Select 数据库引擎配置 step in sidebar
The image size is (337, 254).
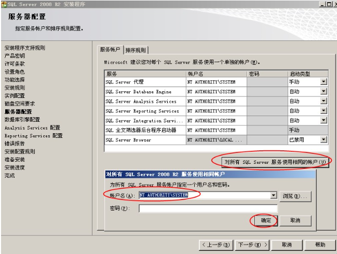pyautogui.click(x=22, y=120)
